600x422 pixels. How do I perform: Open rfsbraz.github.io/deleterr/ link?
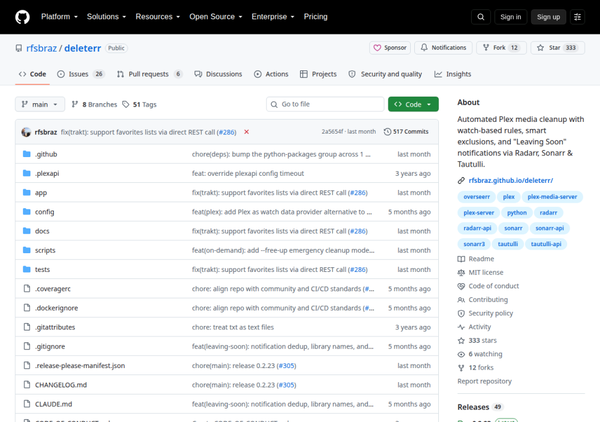point(511,181)
